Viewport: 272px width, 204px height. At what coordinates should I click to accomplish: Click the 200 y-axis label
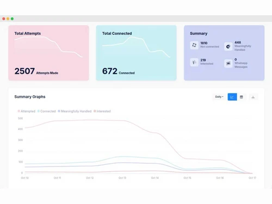tap(20, 151)
